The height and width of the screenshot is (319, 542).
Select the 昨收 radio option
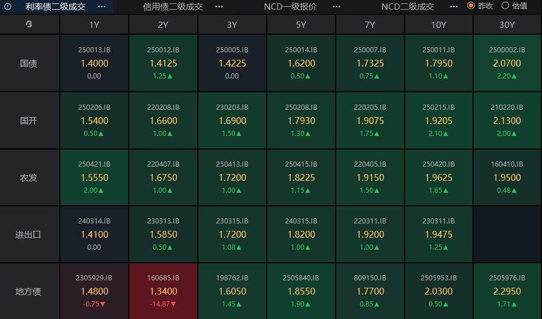click(x=480, y=6)
